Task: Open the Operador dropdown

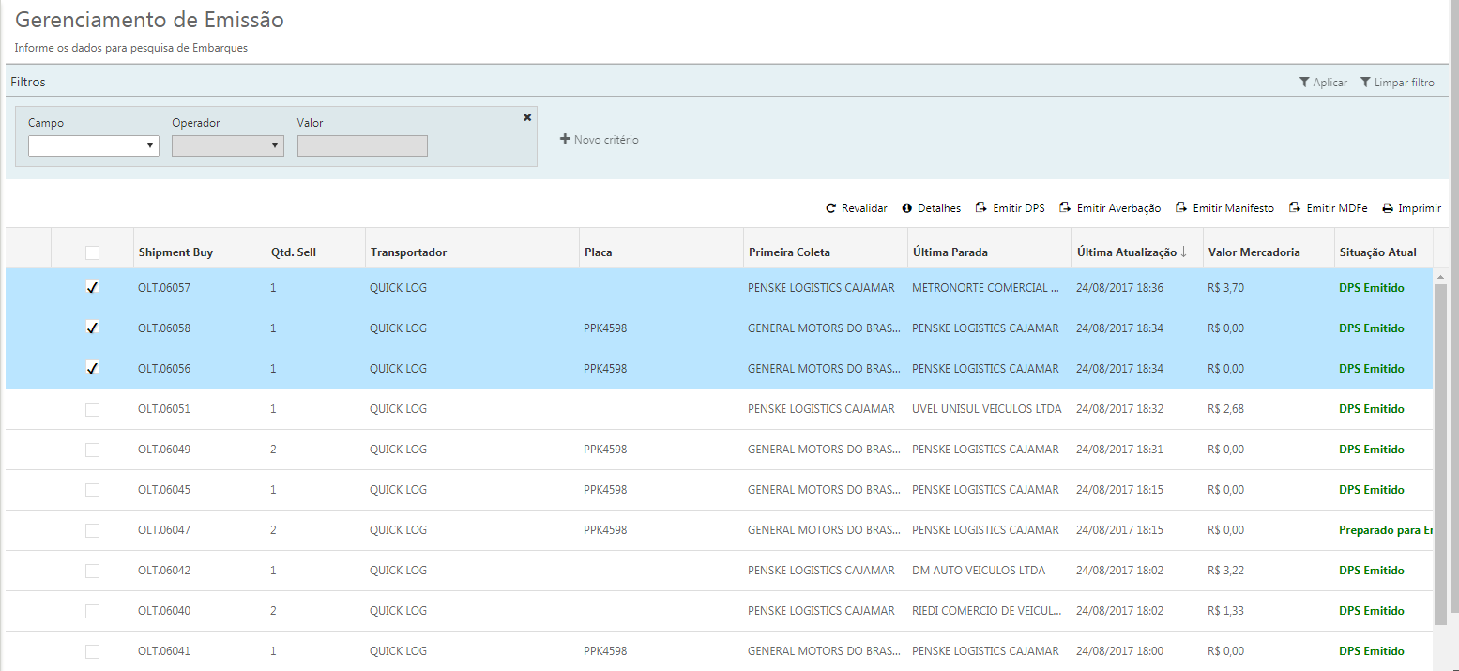Action: pyautogui.click(x=227, y=145)
